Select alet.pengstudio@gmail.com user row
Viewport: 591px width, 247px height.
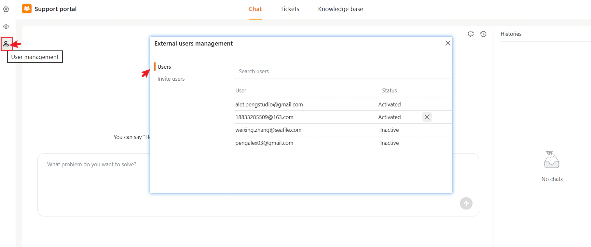[343, 104]
